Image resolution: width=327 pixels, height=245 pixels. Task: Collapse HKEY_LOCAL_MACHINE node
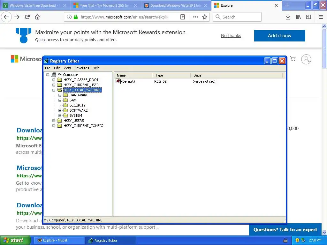point(54,90)
